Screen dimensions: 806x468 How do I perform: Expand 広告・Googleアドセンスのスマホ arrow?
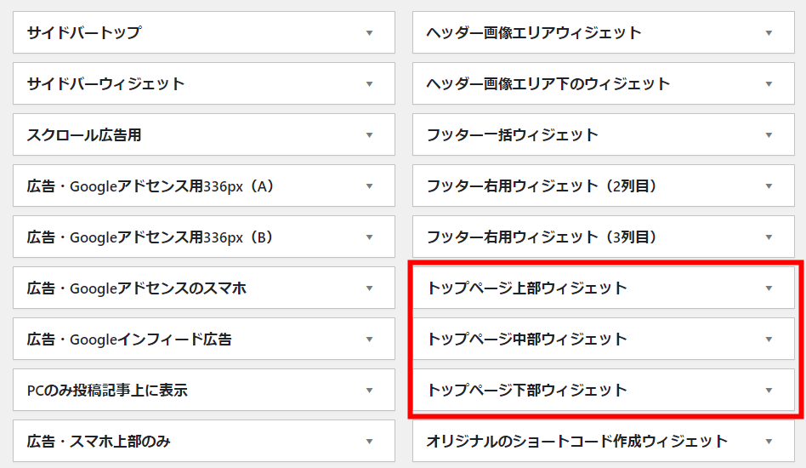point(369,288)
